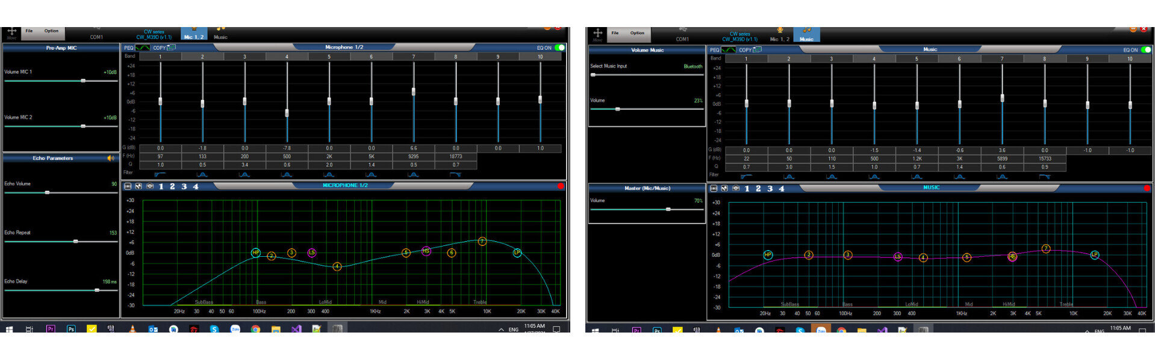Image resolution: width=1155 pixels, height=362 pixels.
Task: Select the HP node on the Microphone graph
Action: click(x=255, y=253)
